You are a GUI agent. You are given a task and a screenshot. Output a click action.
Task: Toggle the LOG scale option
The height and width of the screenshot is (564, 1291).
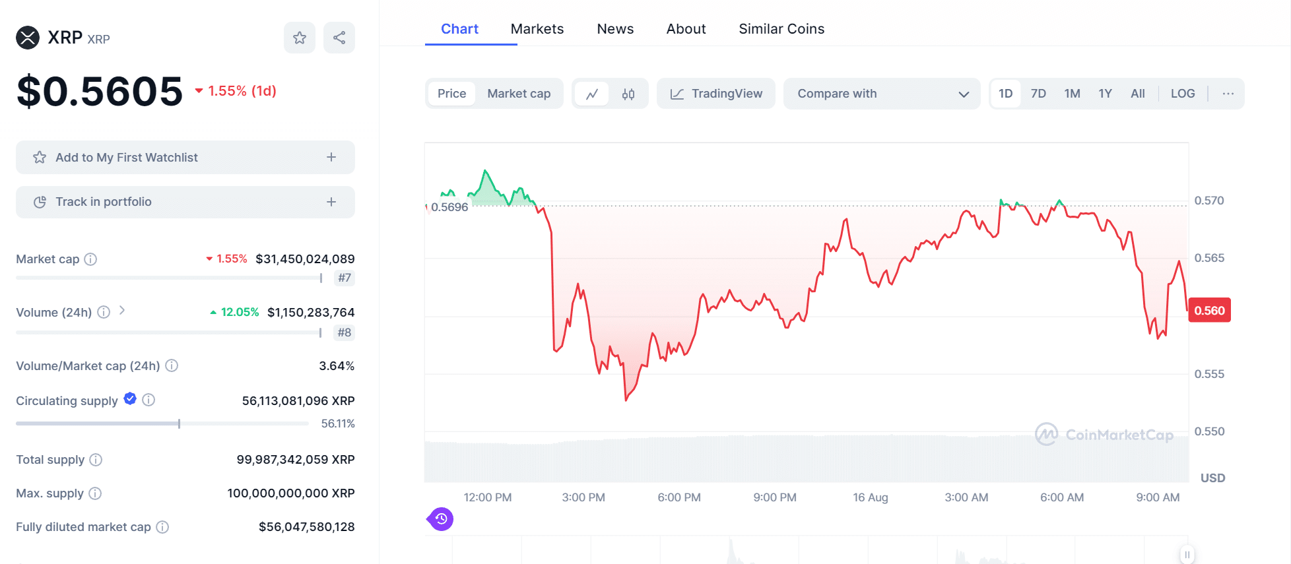coord(1183,94)
